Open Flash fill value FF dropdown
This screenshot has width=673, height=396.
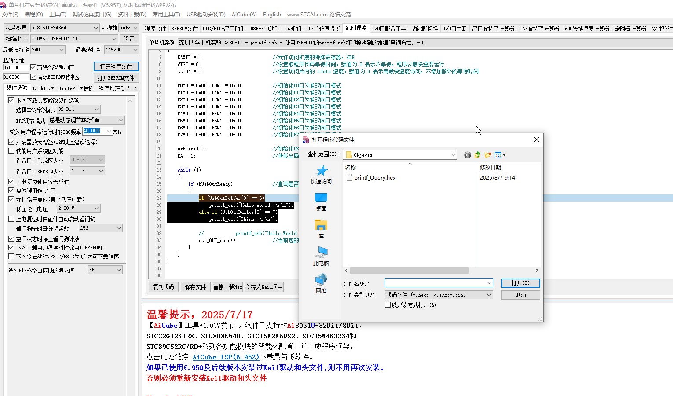tap(105, 270)
